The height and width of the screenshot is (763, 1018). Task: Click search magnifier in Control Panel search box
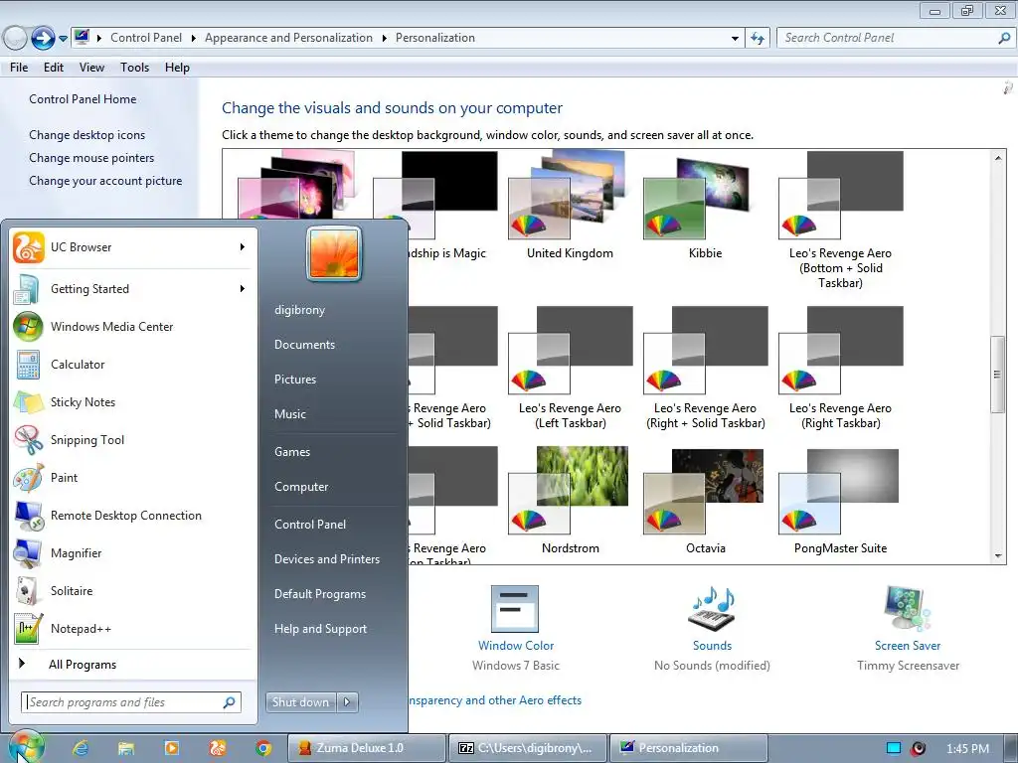[1004, 39]
